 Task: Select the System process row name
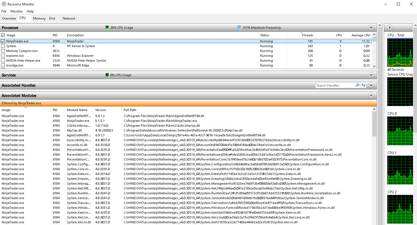coord(11,46)
